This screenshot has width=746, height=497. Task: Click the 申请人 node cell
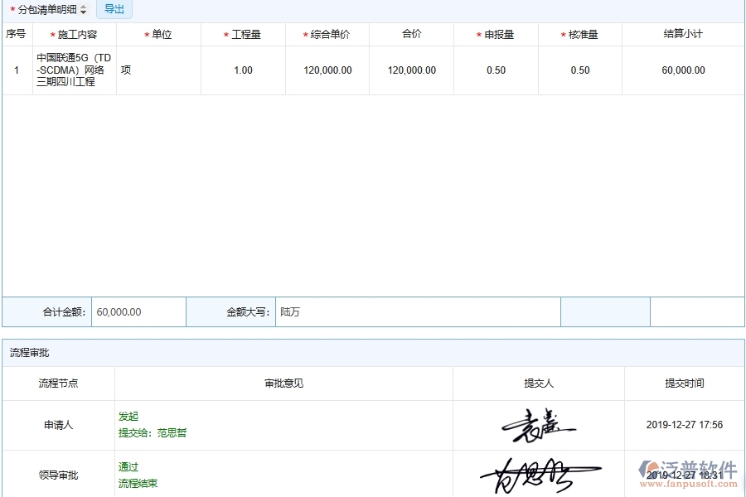[58, 425]
